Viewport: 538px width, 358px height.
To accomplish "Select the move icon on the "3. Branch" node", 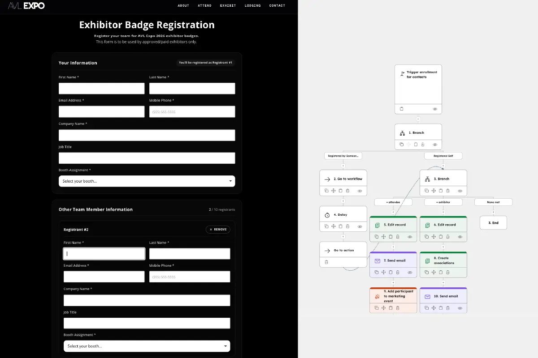I will [434, 191].
